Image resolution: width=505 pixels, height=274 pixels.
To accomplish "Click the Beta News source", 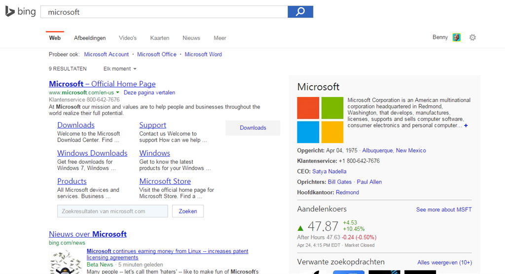I will pyautogui.click(x=100, y=265).
